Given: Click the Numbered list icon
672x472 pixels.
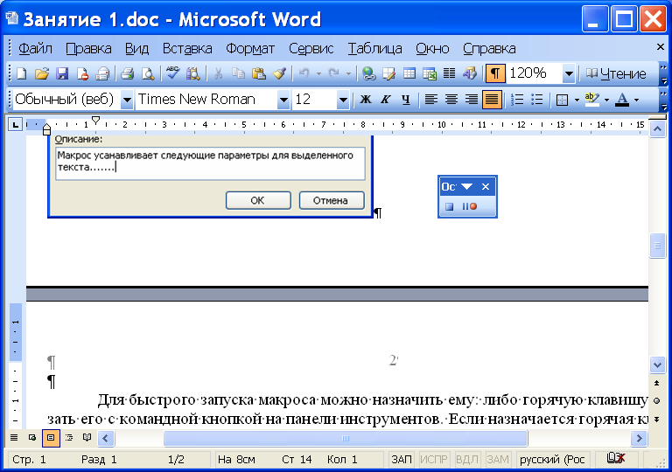Looking at the screenshot, I should [517, 100].
